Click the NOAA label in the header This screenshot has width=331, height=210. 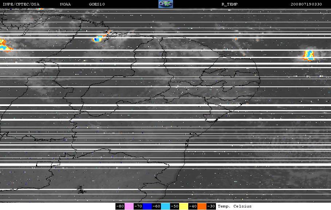coord(66,4)
